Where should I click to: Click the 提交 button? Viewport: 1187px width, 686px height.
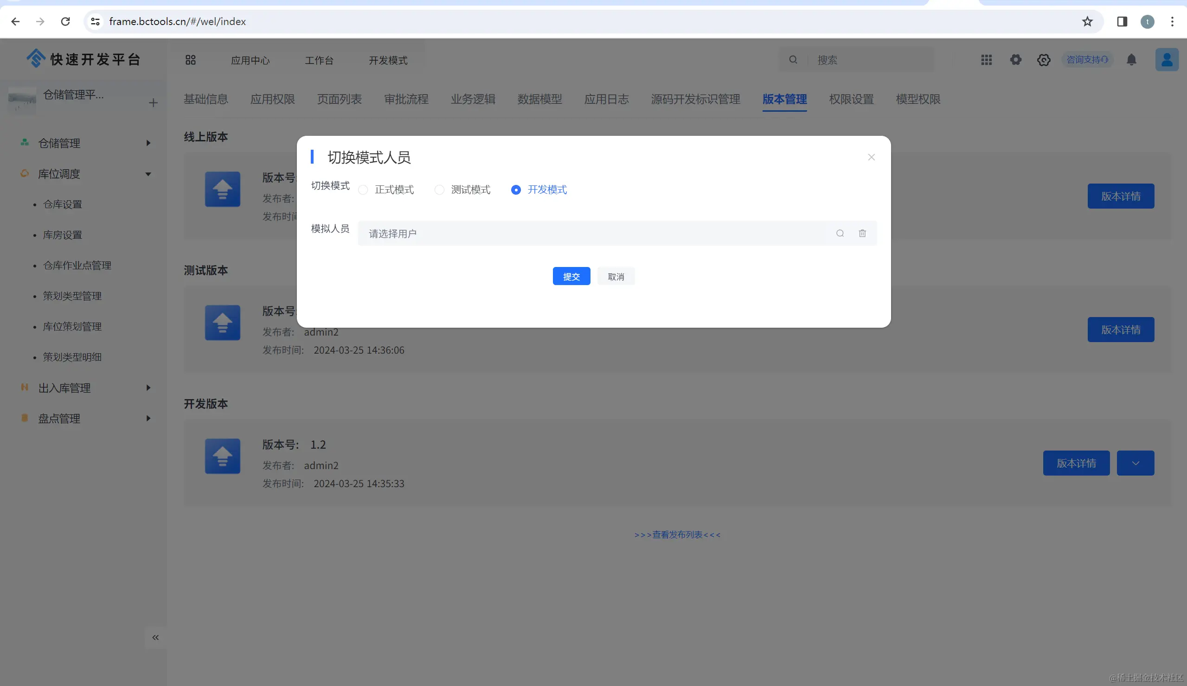tap(571, 276)
